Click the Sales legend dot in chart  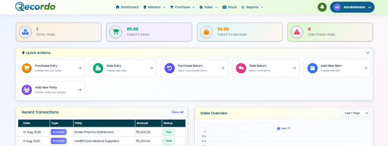[x=278, y=129]
